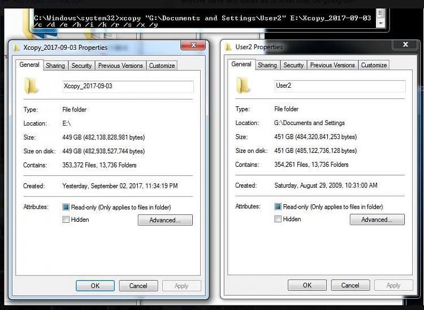
Task: Click large folder icon in Xcopy_2017-09-03 Properties
Action: pyautogui.click(x=31, y=85)
